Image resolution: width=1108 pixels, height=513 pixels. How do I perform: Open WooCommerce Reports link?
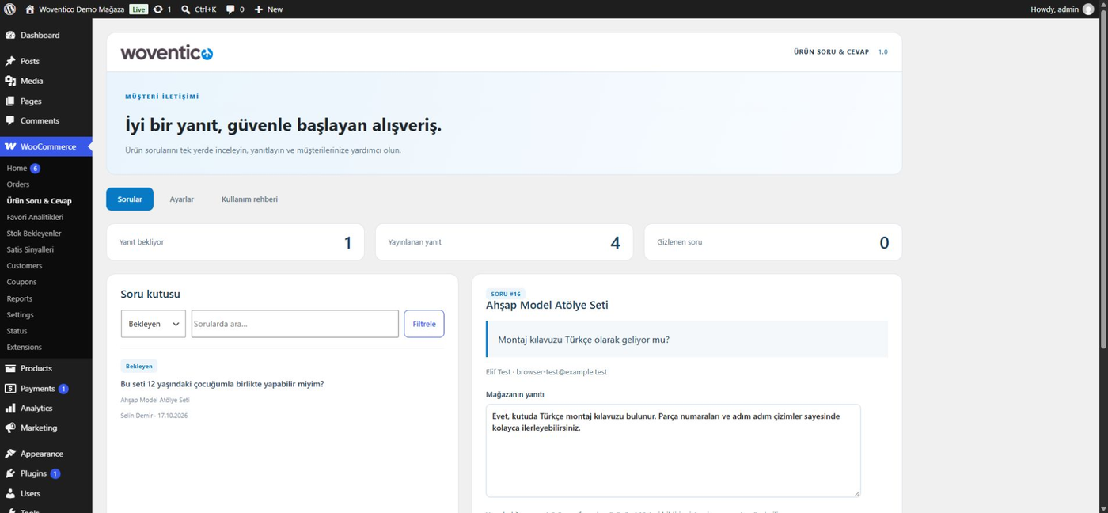coord(20,298)
